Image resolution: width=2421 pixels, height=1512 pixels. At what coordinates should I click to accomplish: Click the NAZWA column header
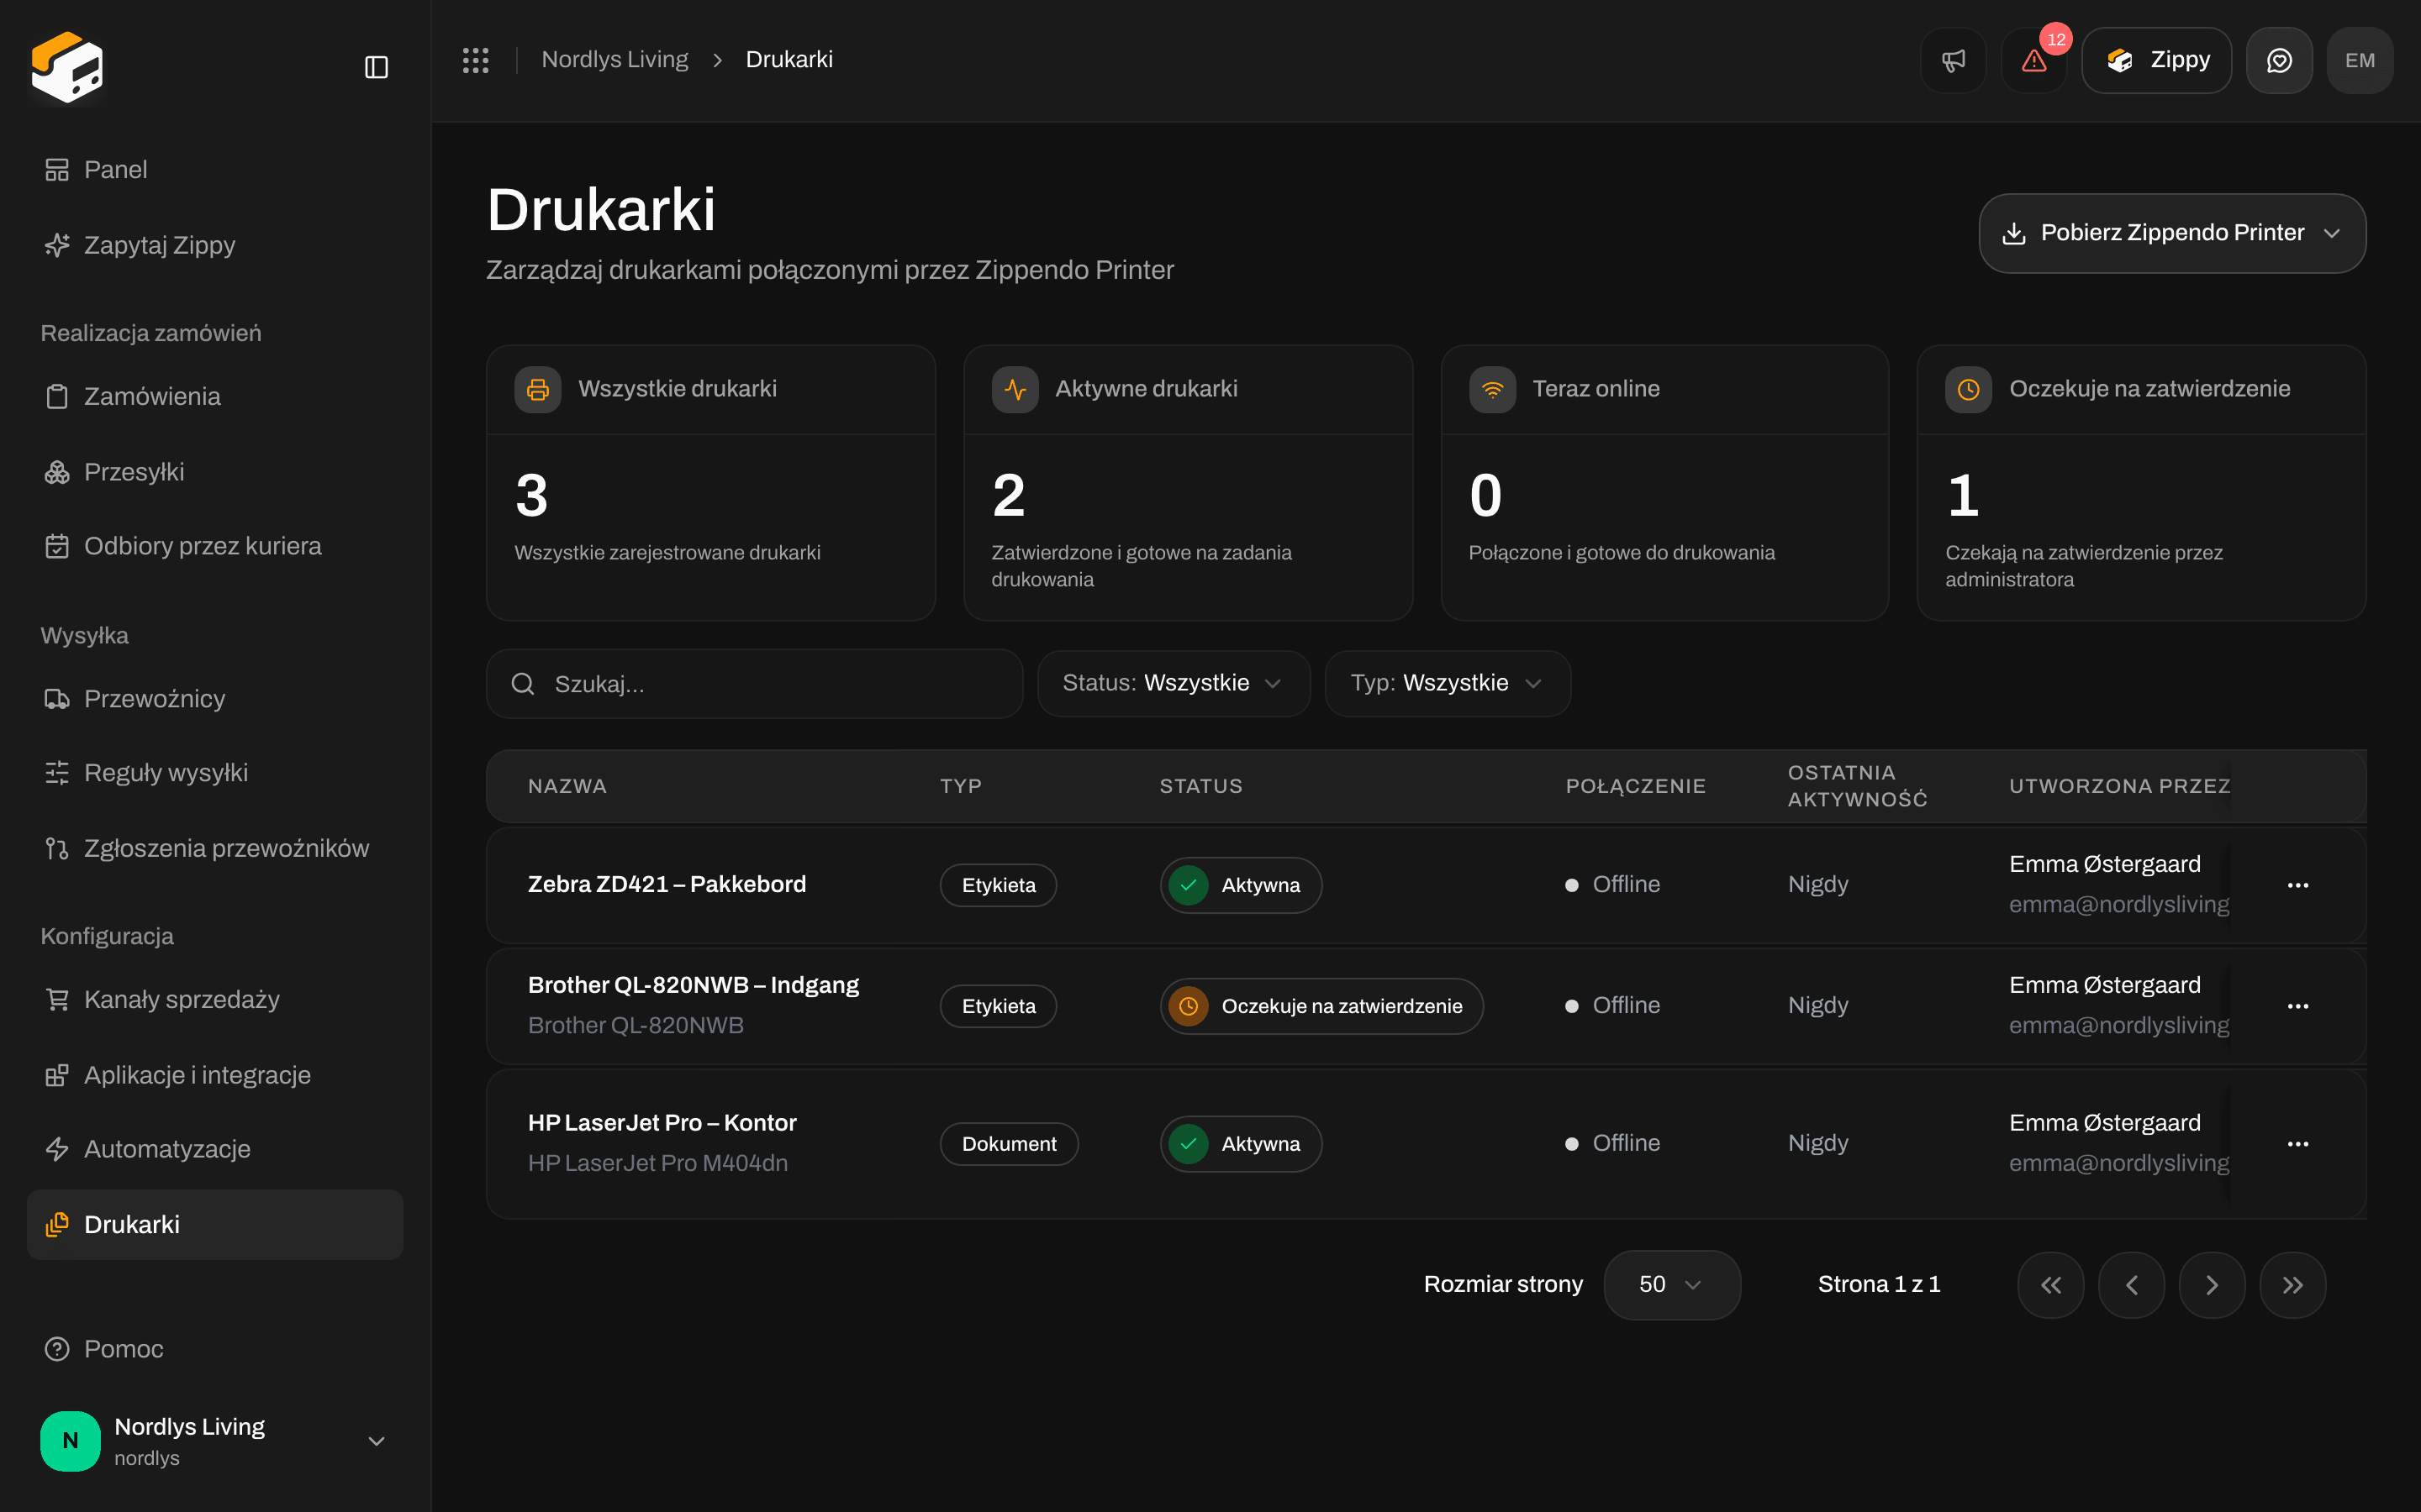coord(567,787)
